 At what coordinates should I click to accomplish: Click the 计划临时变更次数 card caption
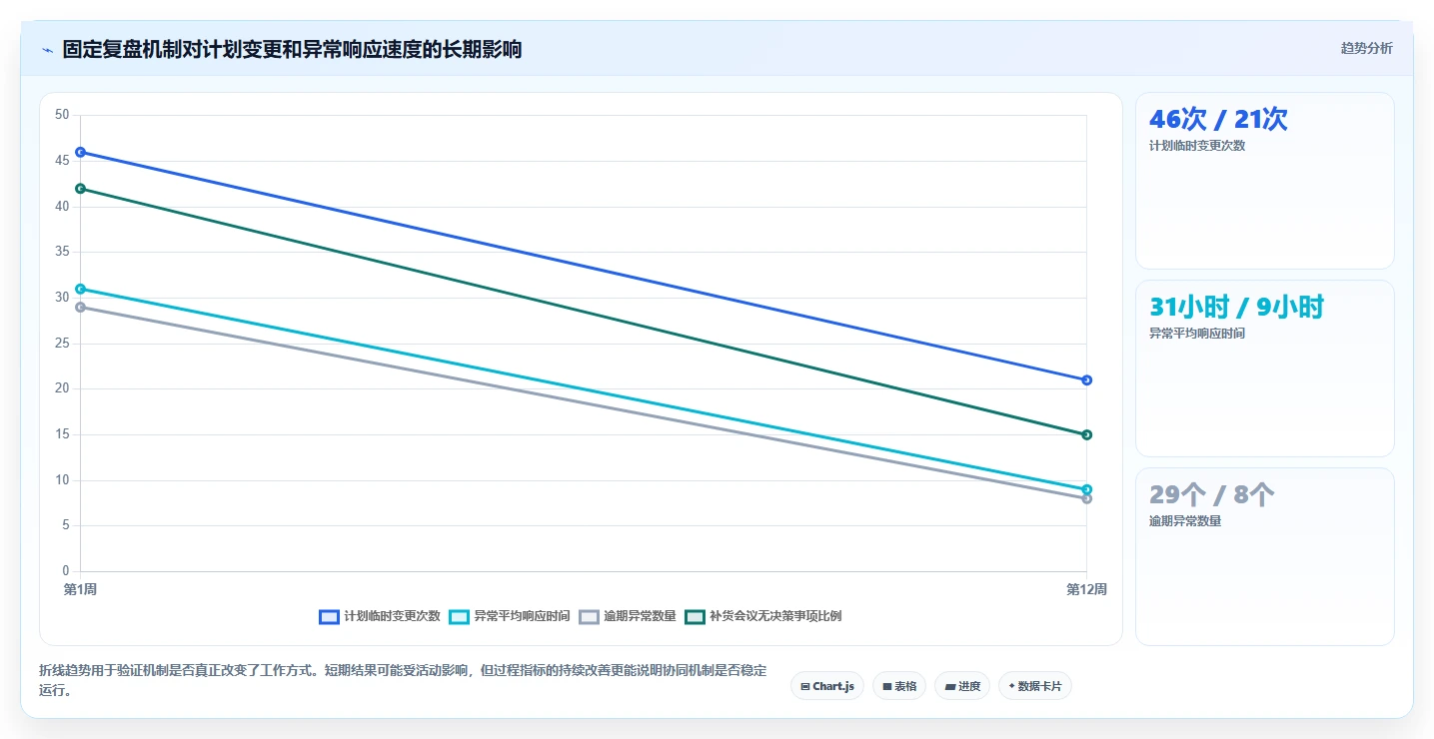coord(1197,146)
